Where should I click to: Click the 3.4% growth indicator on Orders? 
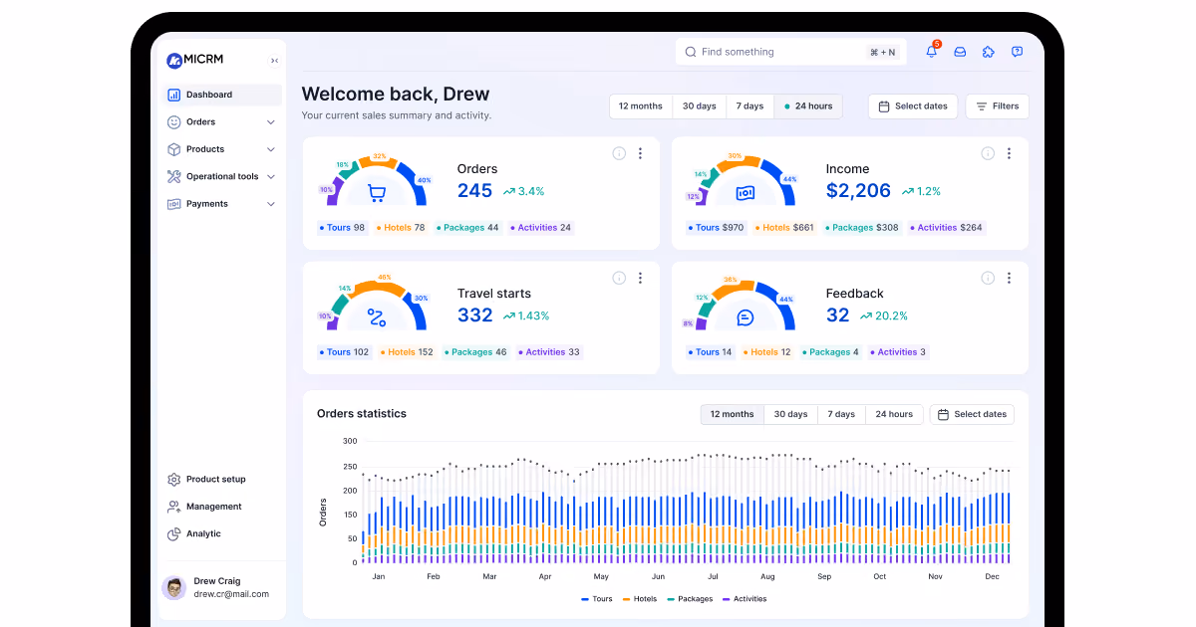click(524, 191)
